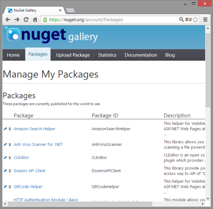Go to the browser Home icon
The width and height of the screenshot is (213, 209).
(x=35, y=20)
